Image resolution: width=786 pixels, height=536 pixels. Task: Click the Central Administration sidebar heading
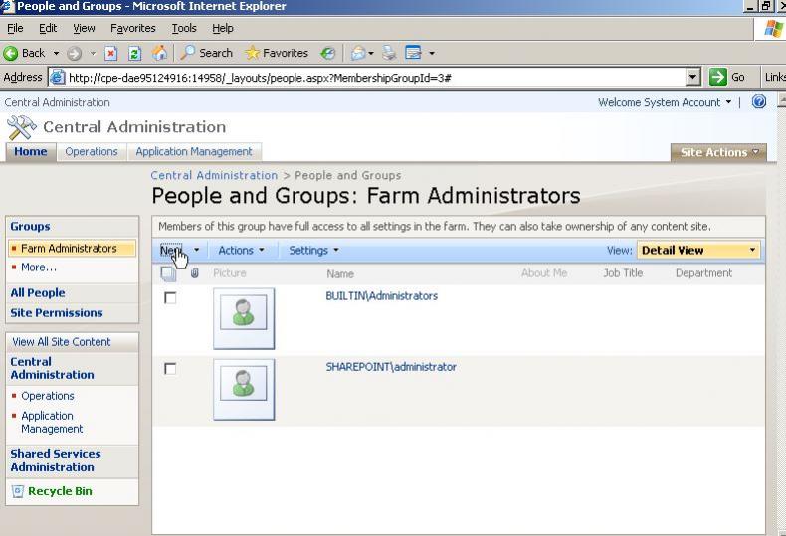[x=52, y=368]
